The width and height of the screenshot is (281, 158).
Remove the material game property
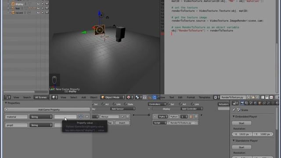click(x=87, y=117)
